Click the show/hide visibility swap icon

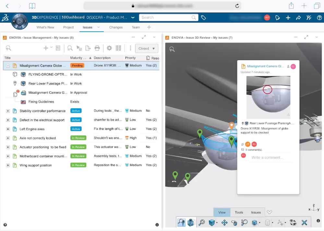point(293,223)
